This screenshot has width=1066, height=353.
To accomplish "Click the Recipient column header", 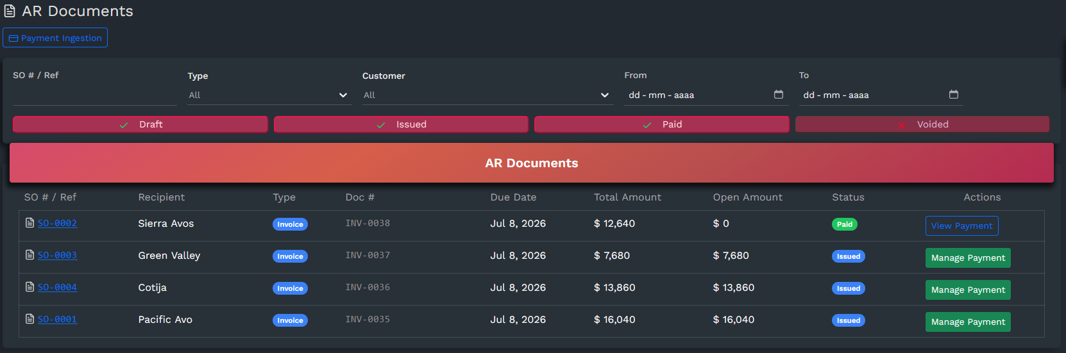I will tap(162, 197).
